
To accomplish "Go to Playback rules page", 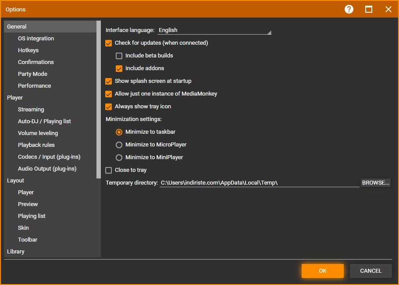I will point(36,145).
